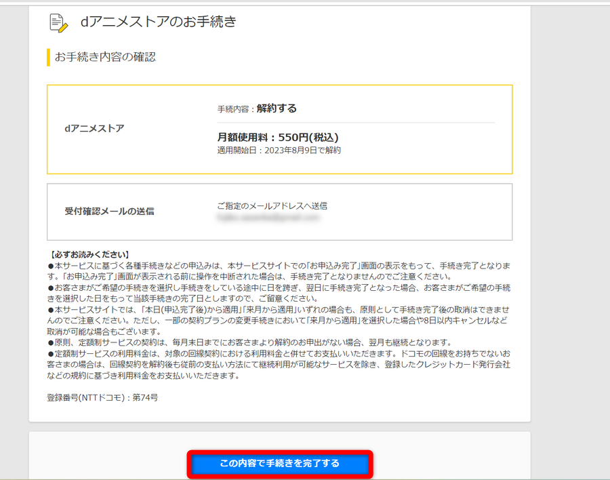Click the second notice about 日を跨ぎ procedures

(x=279, y=293)
